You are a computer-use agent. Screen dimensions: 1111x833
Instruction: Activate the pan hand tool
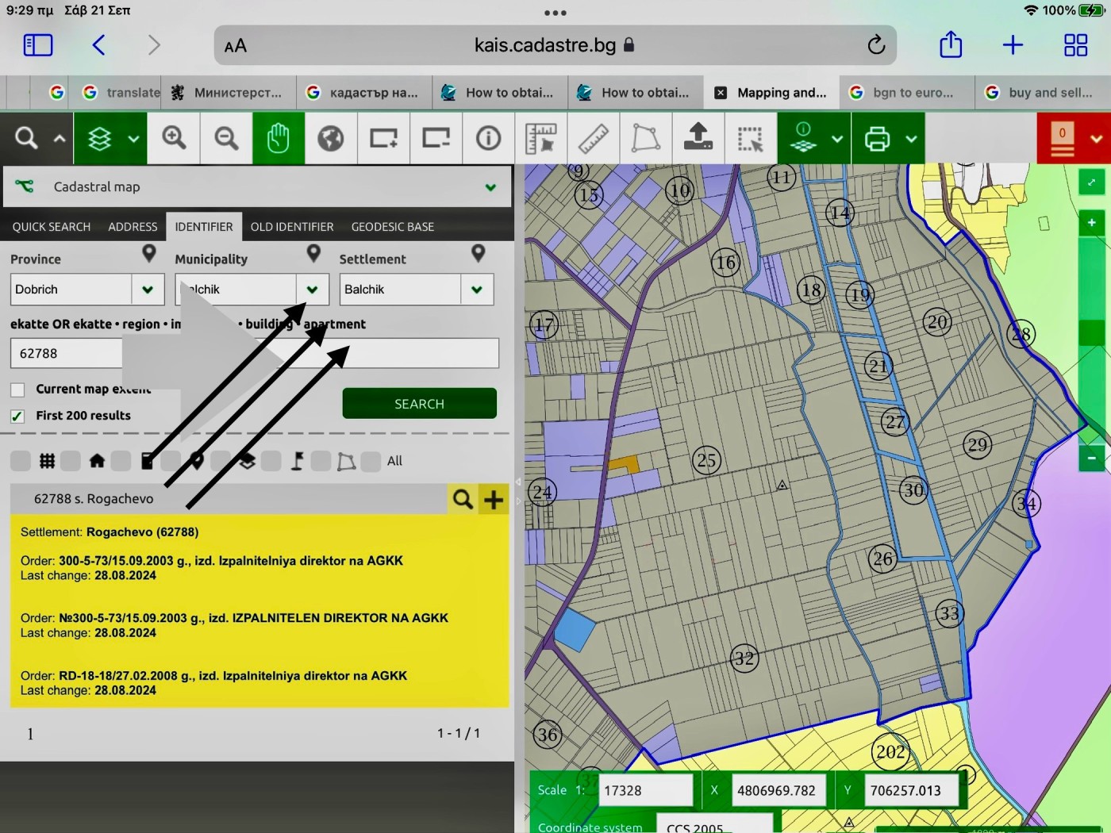point(278,139)
